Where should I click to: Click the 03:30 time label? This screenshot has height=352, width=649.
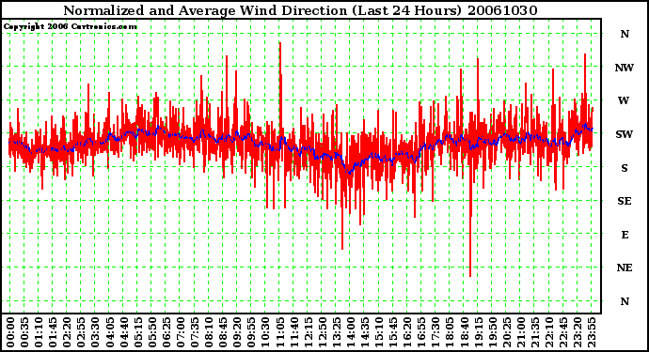[95, 332]
